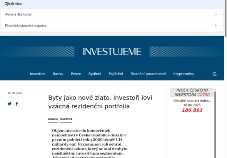Expand the Akcie a dluhopisy chevron
This screenshot has height=158, width=227.
click(x=216, y=14)
